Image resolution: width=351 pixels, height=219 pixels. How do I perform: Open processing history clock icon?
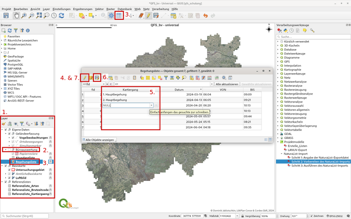click(291, 30)
